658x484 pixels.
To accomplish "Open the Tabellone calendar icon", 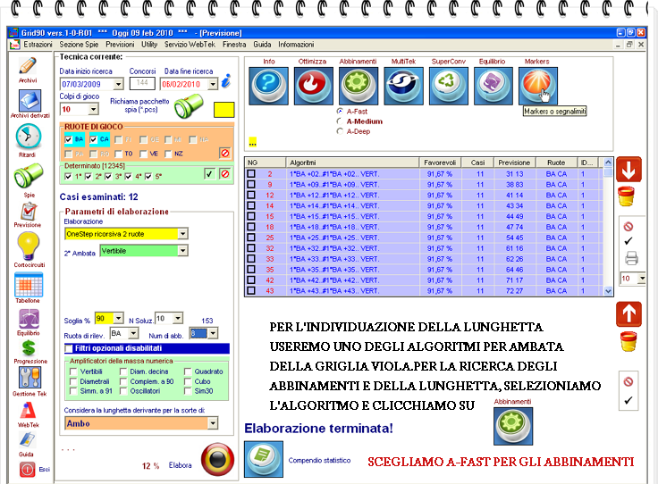I will coord(29,285).
